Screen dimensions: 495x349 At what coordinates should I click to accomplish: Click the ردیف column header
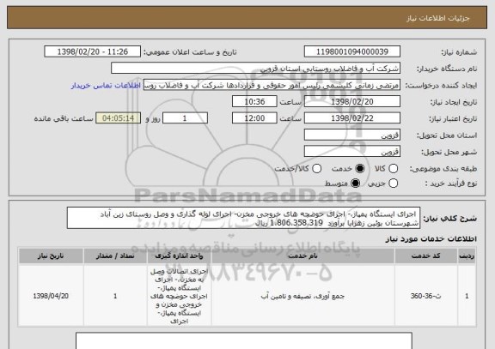point(467,256)
